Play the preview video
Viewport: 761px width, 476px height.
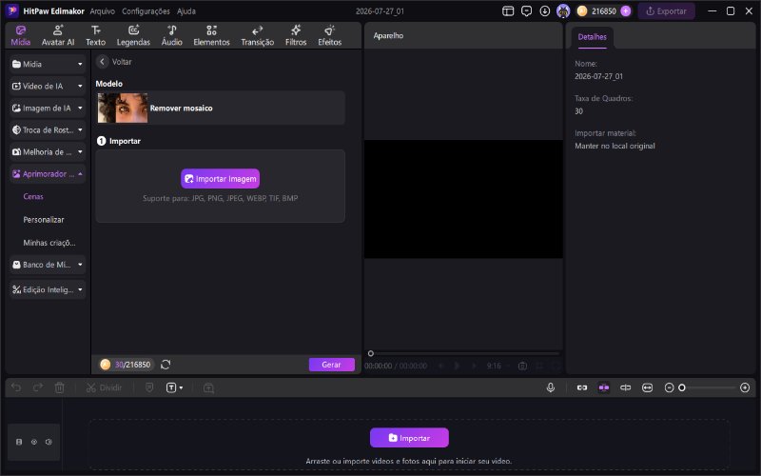(458, 366)
